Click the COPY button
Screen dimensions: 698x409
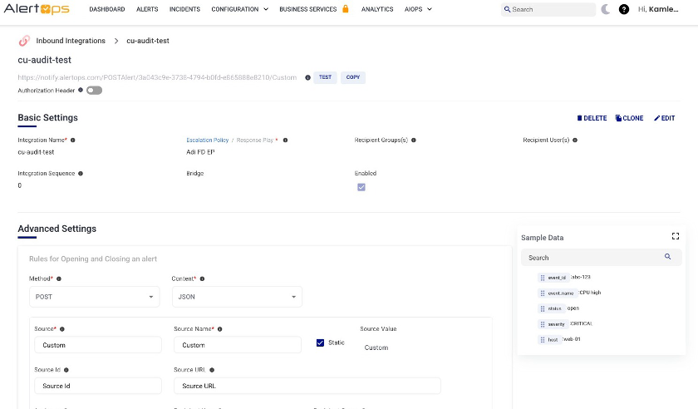353,77
